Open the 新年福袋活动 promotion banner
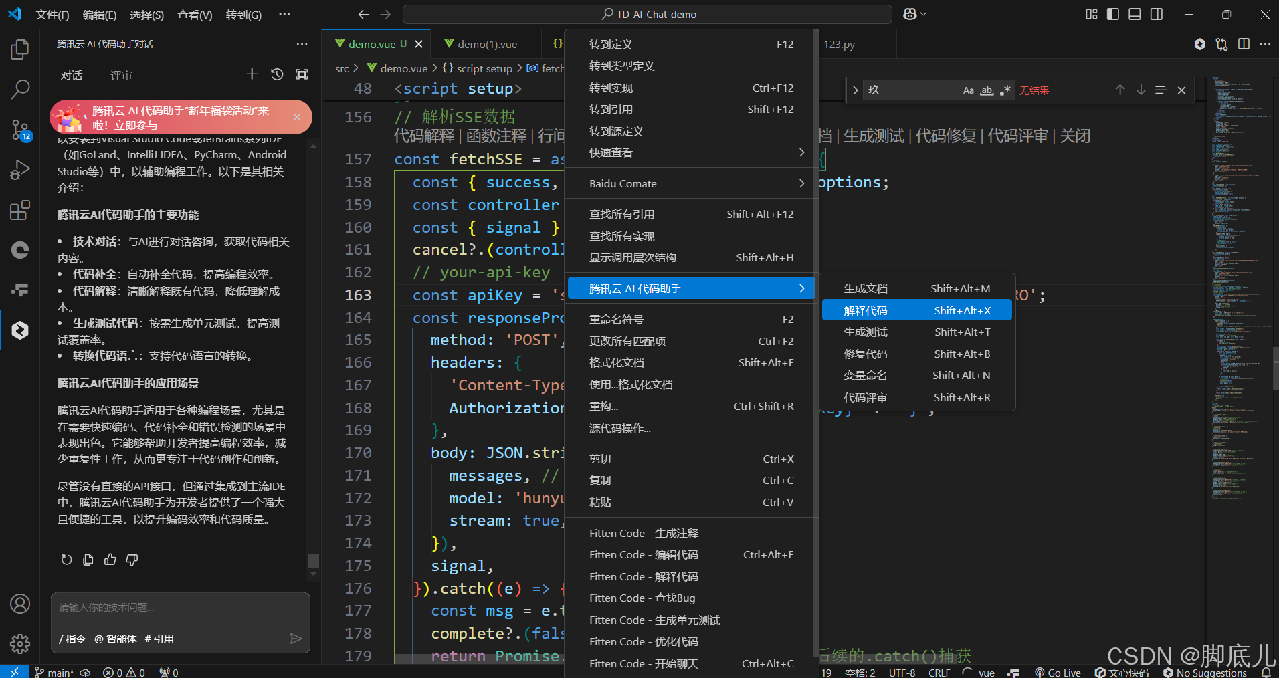1279x678 pixels. [x=181, y=117]
